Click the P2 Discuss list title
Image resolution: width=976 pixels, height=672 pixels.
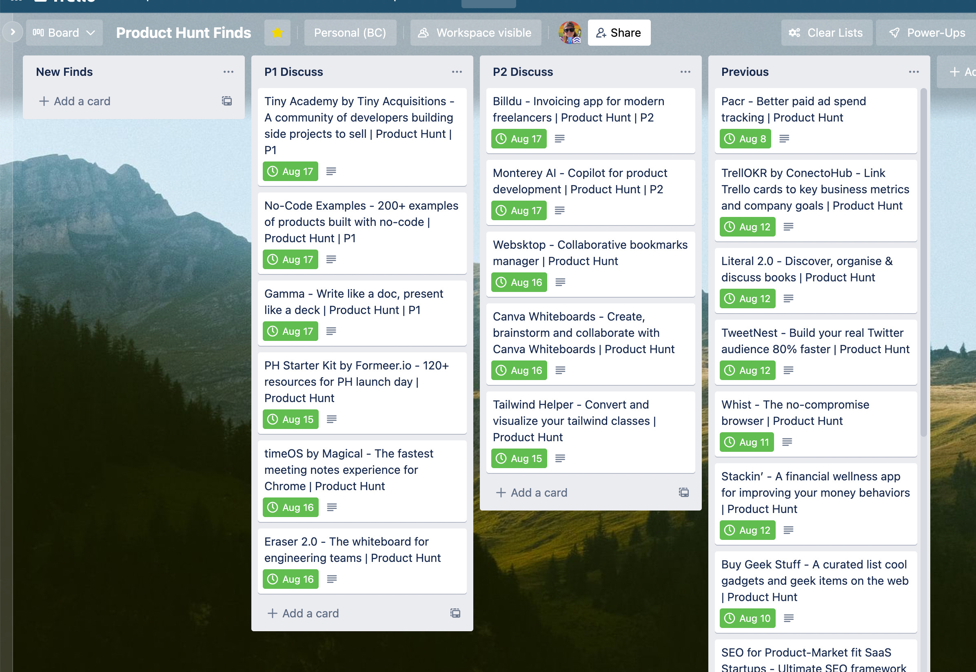point(523,72)
